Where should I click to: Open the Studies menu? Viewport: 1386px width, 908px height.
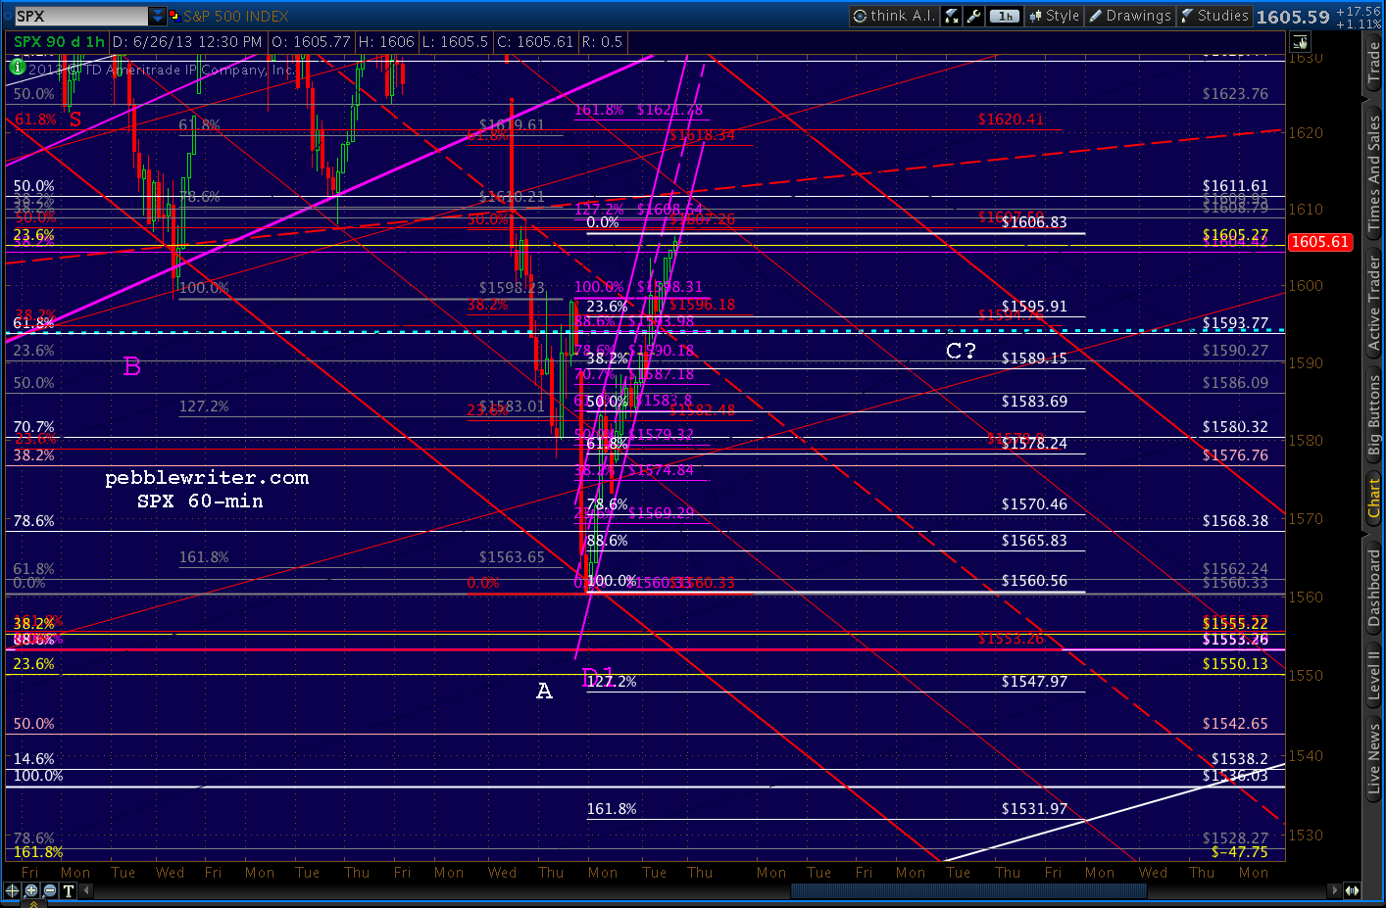point(1214,16)
